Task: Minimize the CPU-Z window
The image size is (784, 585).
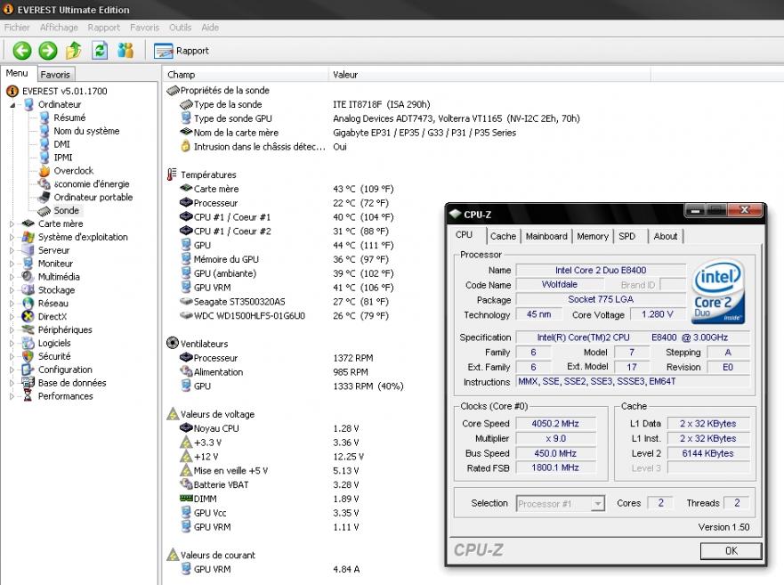Action: click(695, 211)
